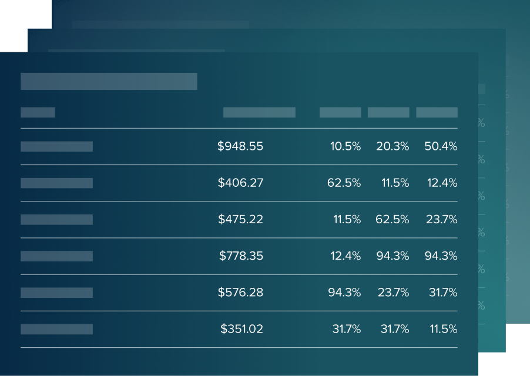Click the 50.4% cell in first row
Screen dimensions: 530x376
pyautogui.click(x=441, y=146)
